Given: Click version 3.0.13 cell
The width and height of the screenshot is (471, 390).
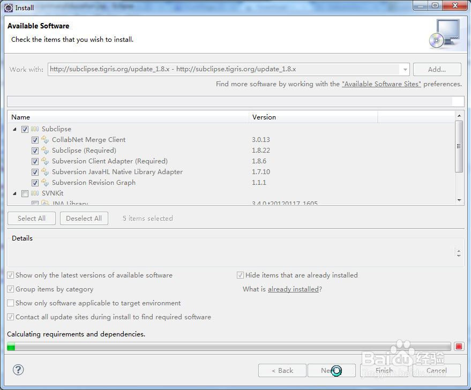Looking at the screenshot, I should (261, 140).
